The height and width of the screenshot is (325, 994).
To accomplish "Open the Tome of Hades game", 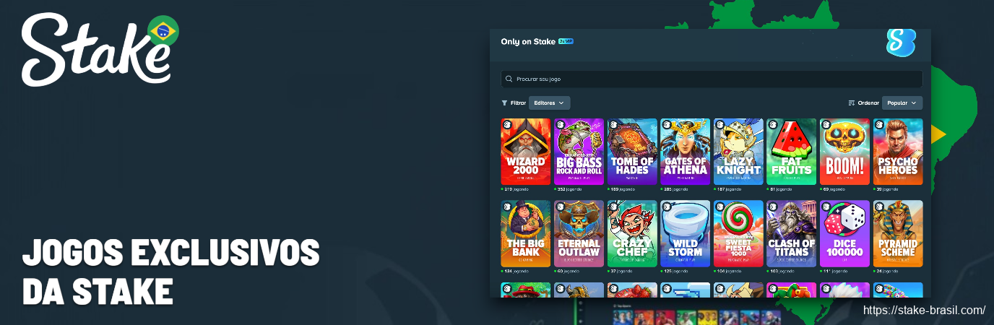I will point(632,152).
